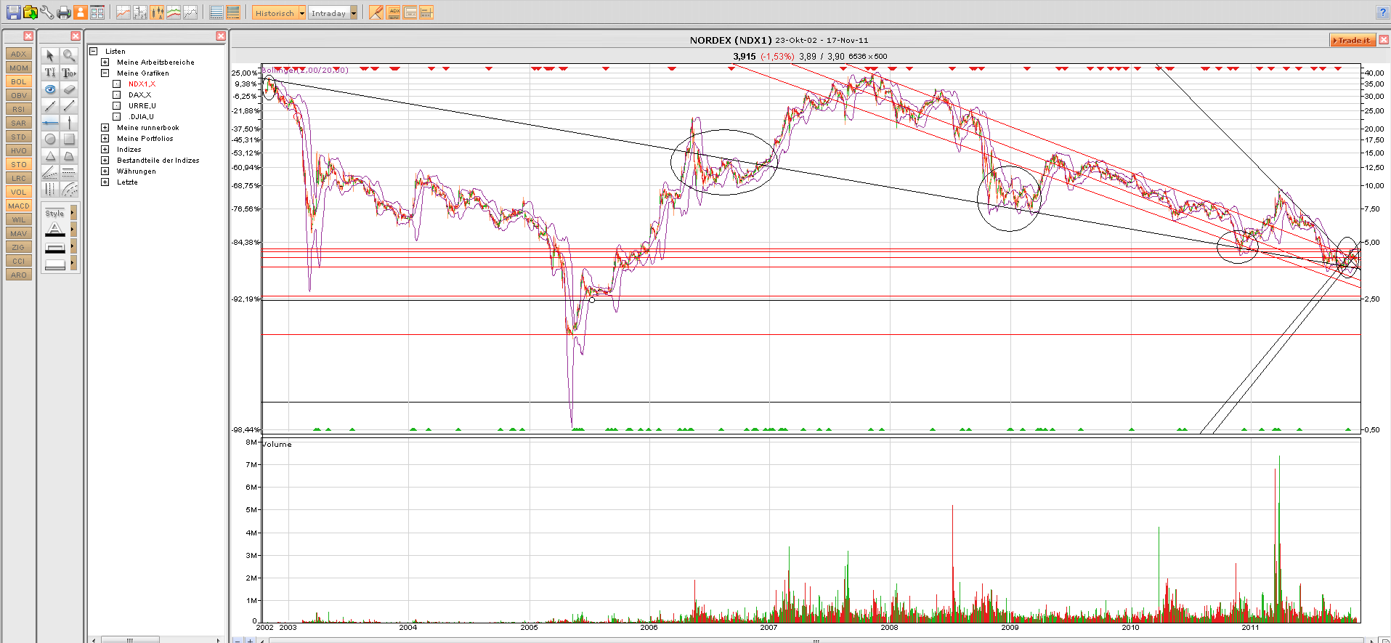Toggle the MACD indicator
The height and width of the screenshot is (643, 1391).
18,206
